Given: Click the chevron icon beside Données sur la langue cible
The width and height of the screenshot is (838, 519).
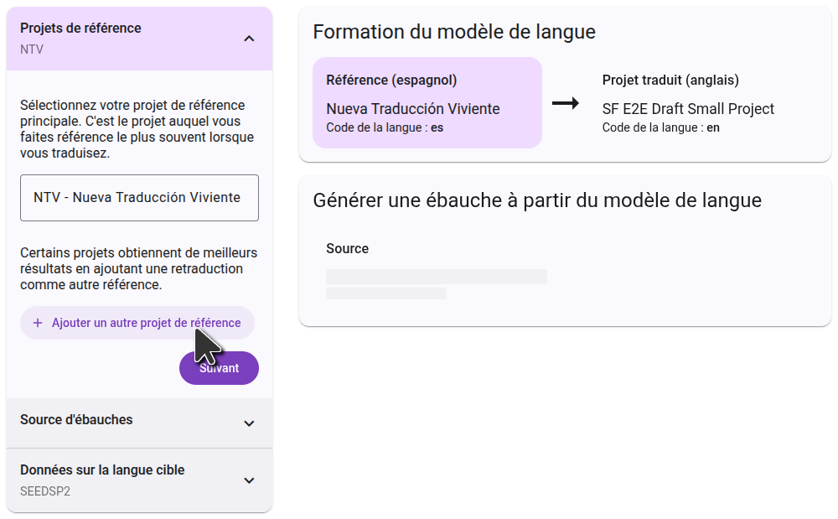Looking at the screenshot, I should point(249,480).
